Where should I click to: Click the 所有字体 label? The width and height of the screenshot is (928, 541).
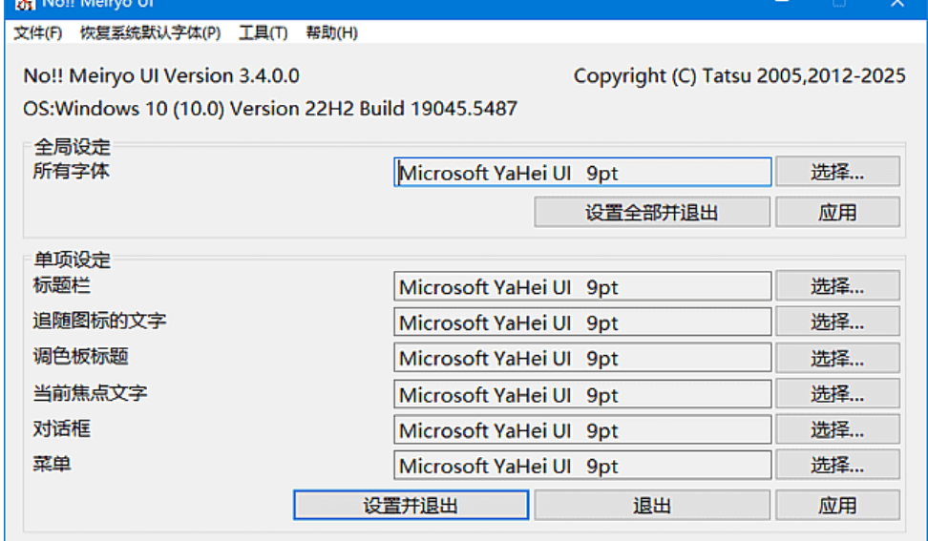[x=71, y=171]
